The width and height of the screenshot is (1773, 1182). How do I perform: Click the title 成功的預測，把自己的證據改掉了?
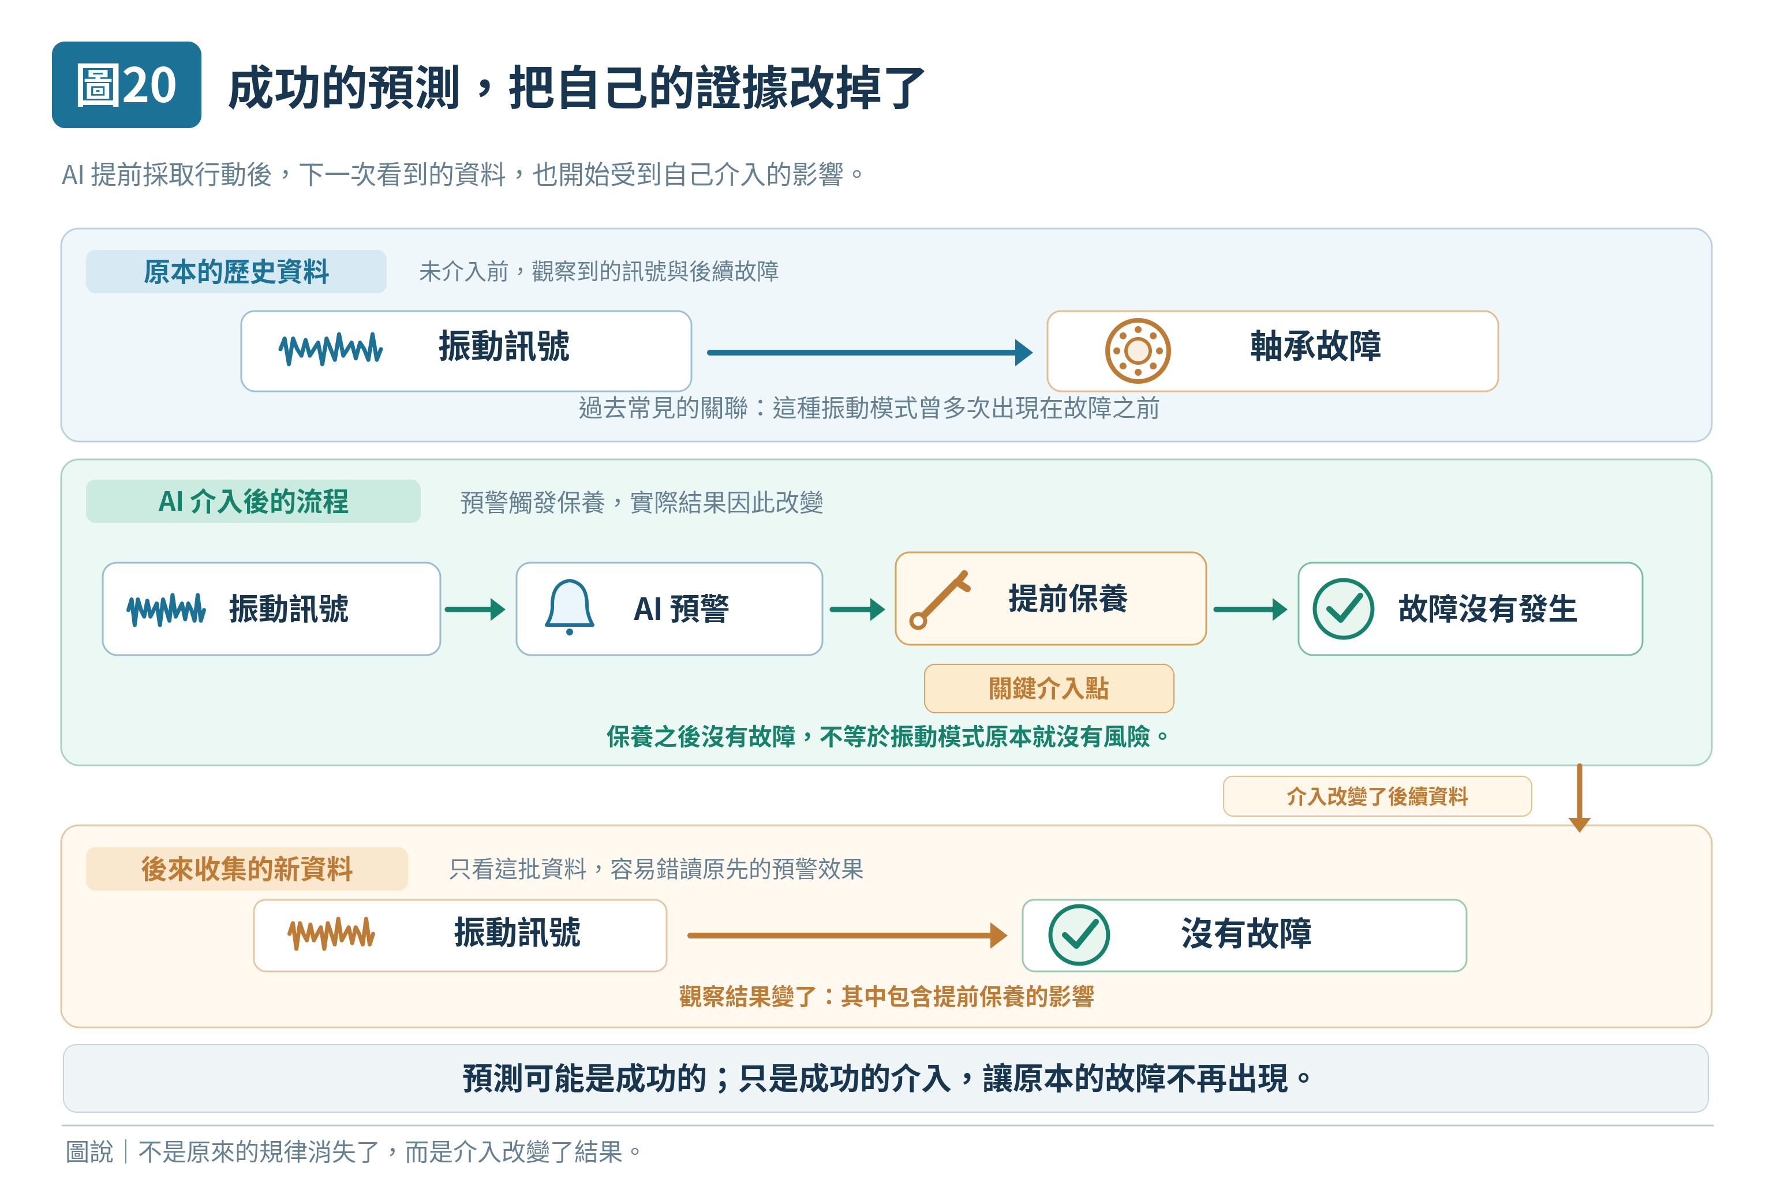coord(577,88)
